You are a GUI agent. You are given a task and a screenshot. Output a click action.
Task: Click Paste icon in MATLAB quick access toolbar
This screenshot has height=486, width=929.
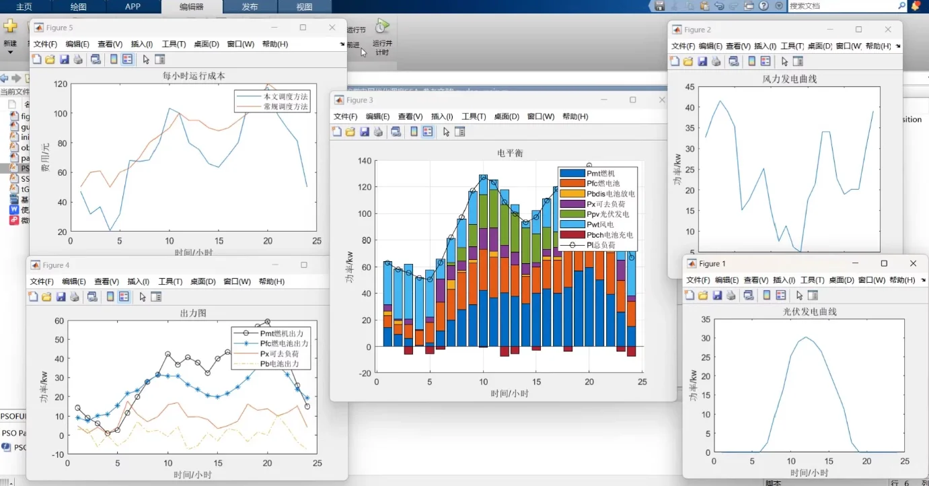704,5
